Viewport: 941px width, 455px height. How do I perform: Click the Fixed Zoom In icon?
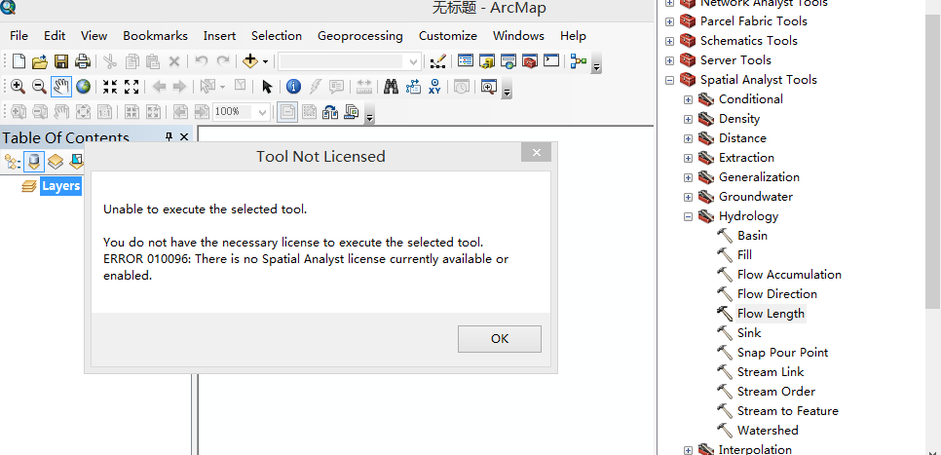point(110,87)
